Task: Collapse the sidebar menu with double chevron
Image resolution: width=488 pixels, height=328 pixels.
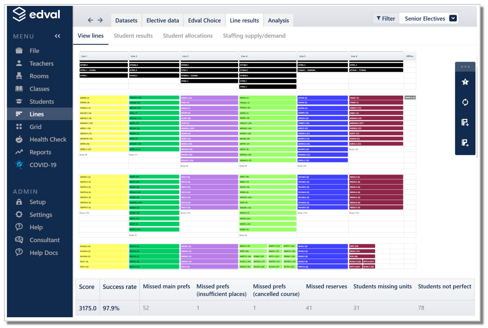Action: [x=58, y=36]
